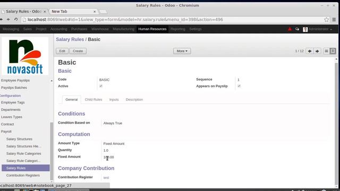
Task: Open Salary Rule Categories in sidebar
Action: (x=23, y=153)
